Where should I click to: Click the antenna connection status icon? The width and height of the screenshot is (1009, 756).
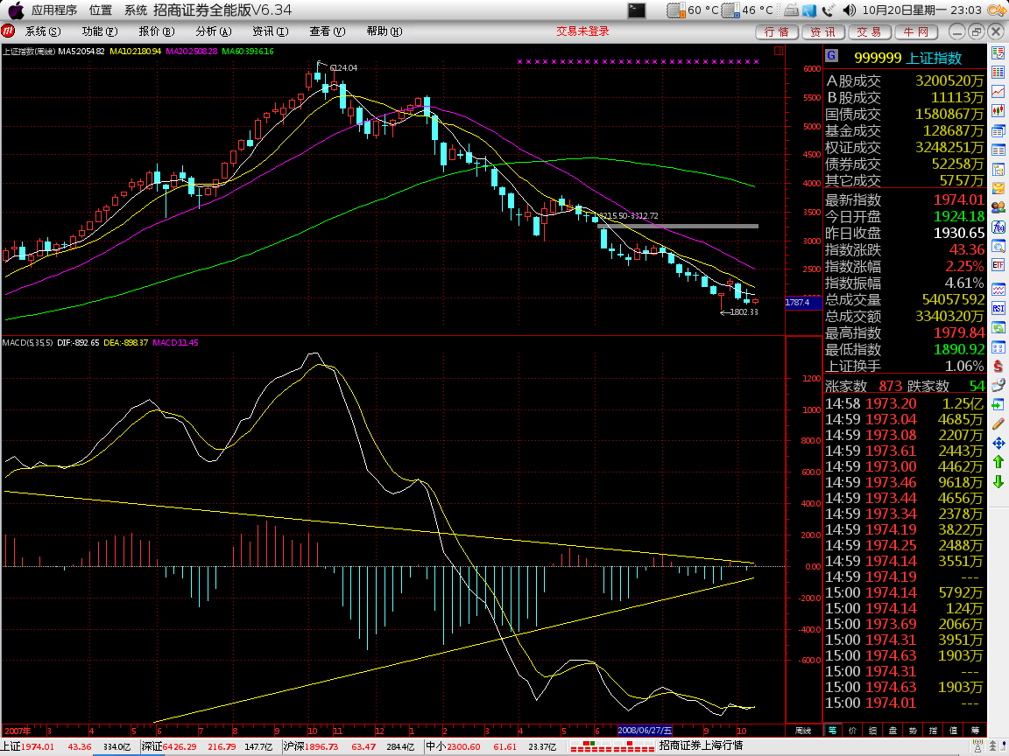[x=978, y=746]
